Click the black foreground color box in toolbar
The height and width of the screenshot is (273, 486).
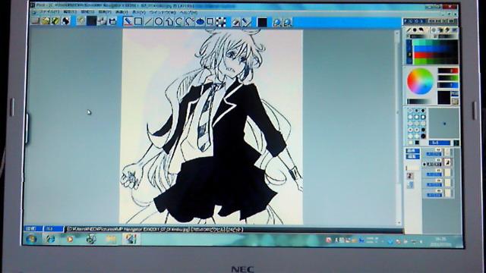point(262,22)
